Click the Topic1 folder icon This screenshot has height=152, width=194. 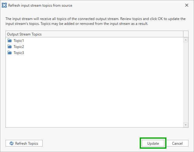(9, 41)
